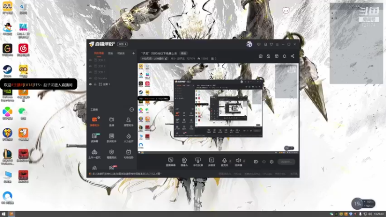Open the message icon in title bar
386x217 pixels.
[x=259, y=44]
